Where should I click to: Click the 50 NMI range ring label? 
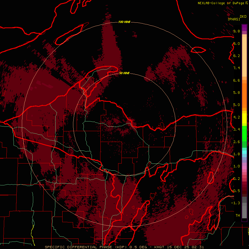point(124,73)
